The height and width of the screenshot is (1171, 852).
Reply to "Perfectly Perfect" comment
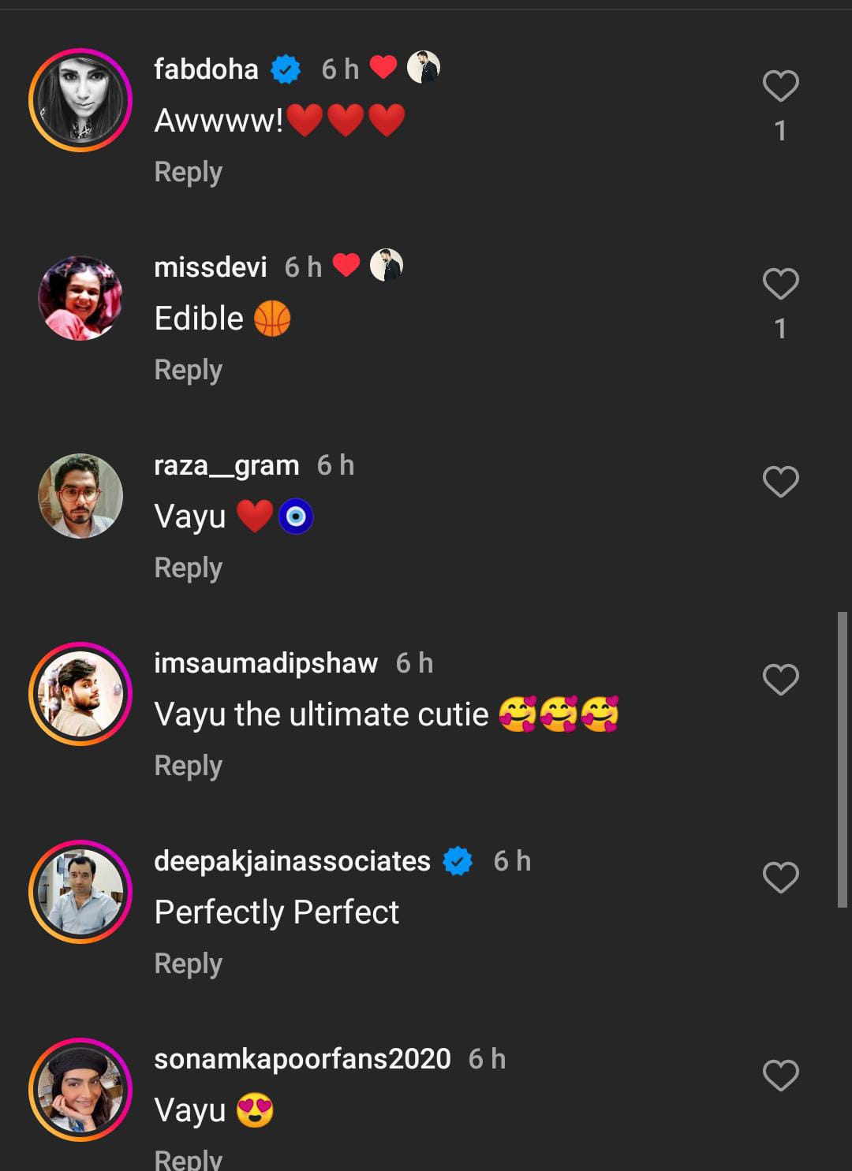pyautogui.click(x=188, y=964)
